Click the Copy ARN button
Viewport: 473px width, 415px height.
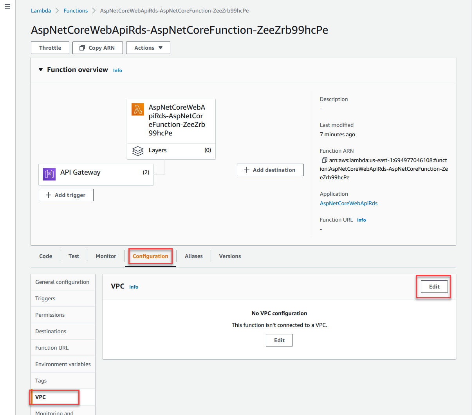[x=97, y=48]
